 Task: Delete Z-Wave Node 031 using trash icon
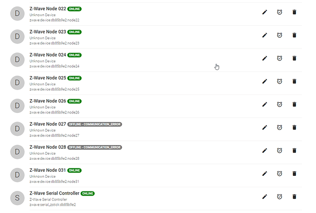click(x=294, y=174)
